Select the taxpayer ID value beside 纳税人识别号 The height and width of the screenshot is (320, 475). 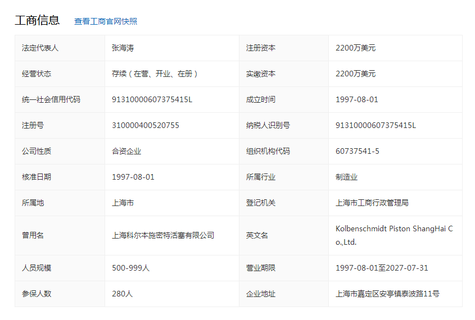376,126
